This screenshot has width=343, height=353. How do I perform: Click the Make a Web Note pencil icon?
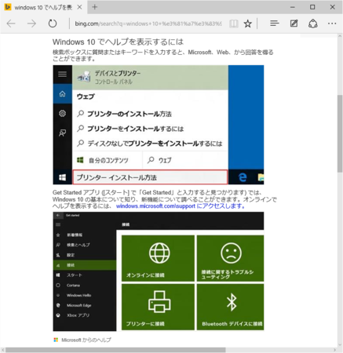point(294,24)
